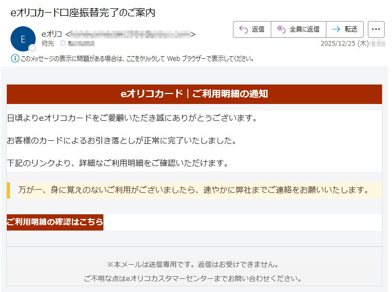Open the more actions ellipsis menu
Image resolution: width=392 pixels, height=292 pixels.
coord(376,29)
